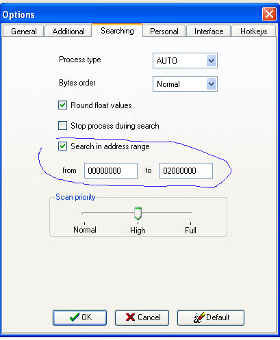Viewport: 280px width, 340px height.
Task: Go to the Interface tab
Action: (209, 31)
